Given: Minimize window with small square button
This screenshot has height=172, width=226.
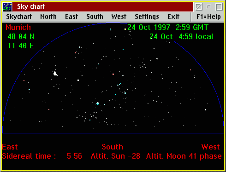Looking at the screenshot, I should (209, 7).
